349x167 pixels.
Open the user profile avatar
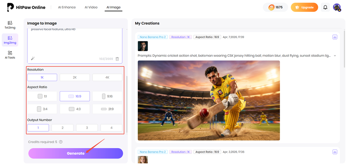tap(337, 7)
